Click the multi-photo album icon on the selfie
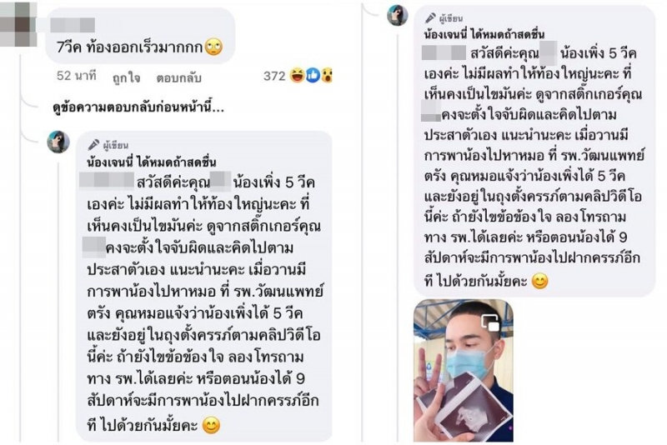 [x=490, y=322]
